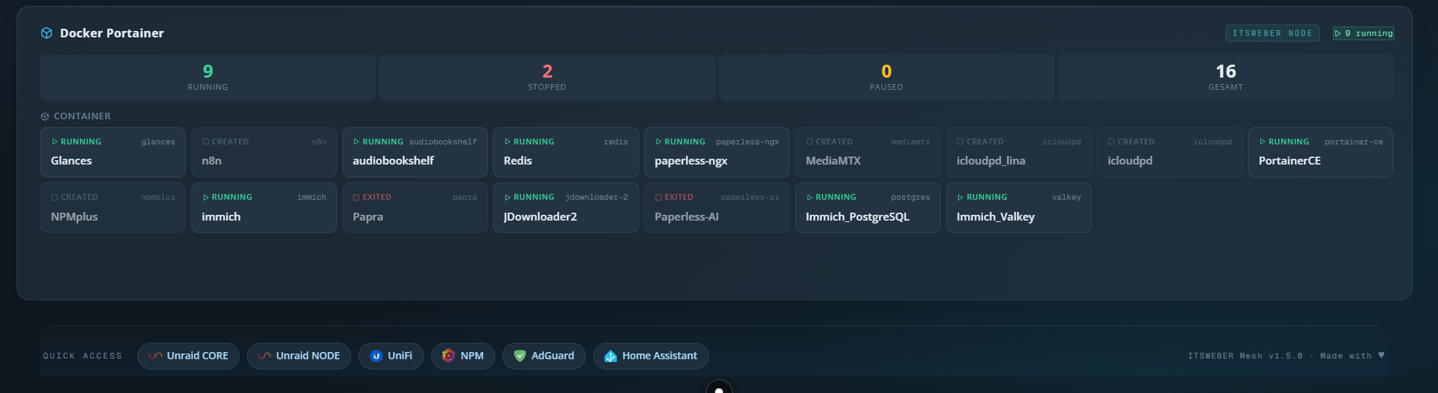Open the Home Assistant quick access link
The image size is (1438, 393).
pyautogui.click(x=651, y=356)
